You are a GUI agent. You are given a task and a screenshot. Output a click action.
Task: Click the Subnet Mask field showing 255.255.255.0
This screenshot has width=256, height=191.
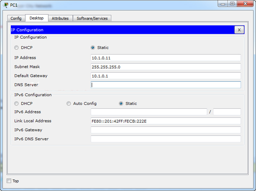pos(166,67)
